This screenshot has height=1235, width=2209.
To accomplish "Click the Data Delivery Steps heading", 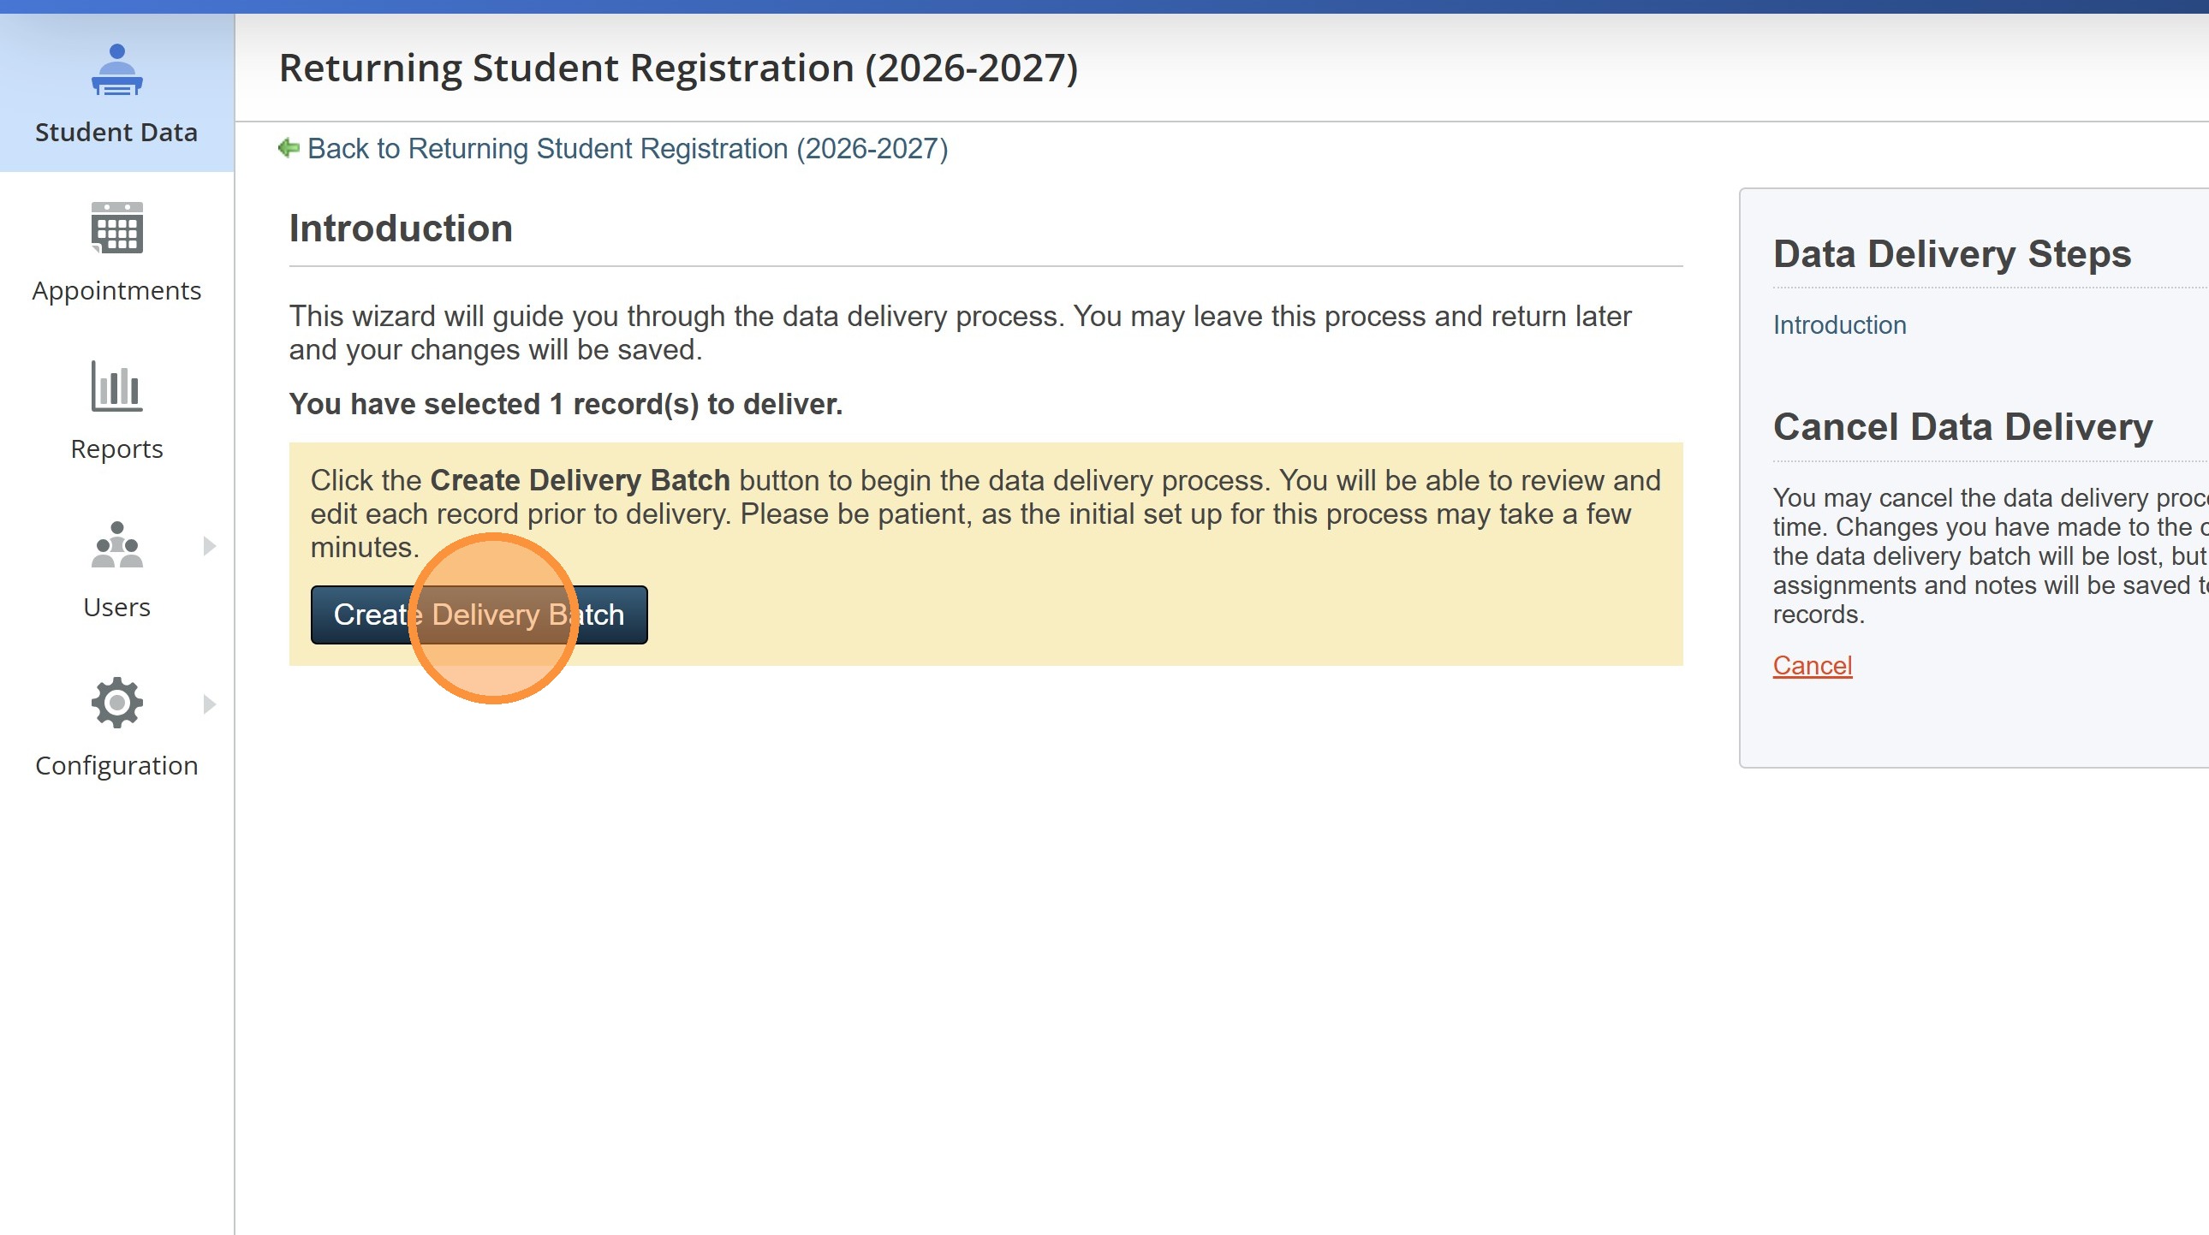I will click(x=1952, y=254).
